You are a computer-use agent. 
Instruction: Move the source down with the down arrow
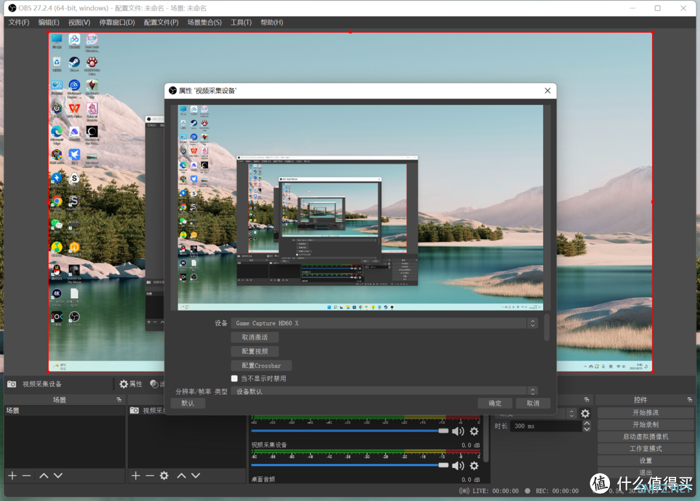[x=196, y=476]
